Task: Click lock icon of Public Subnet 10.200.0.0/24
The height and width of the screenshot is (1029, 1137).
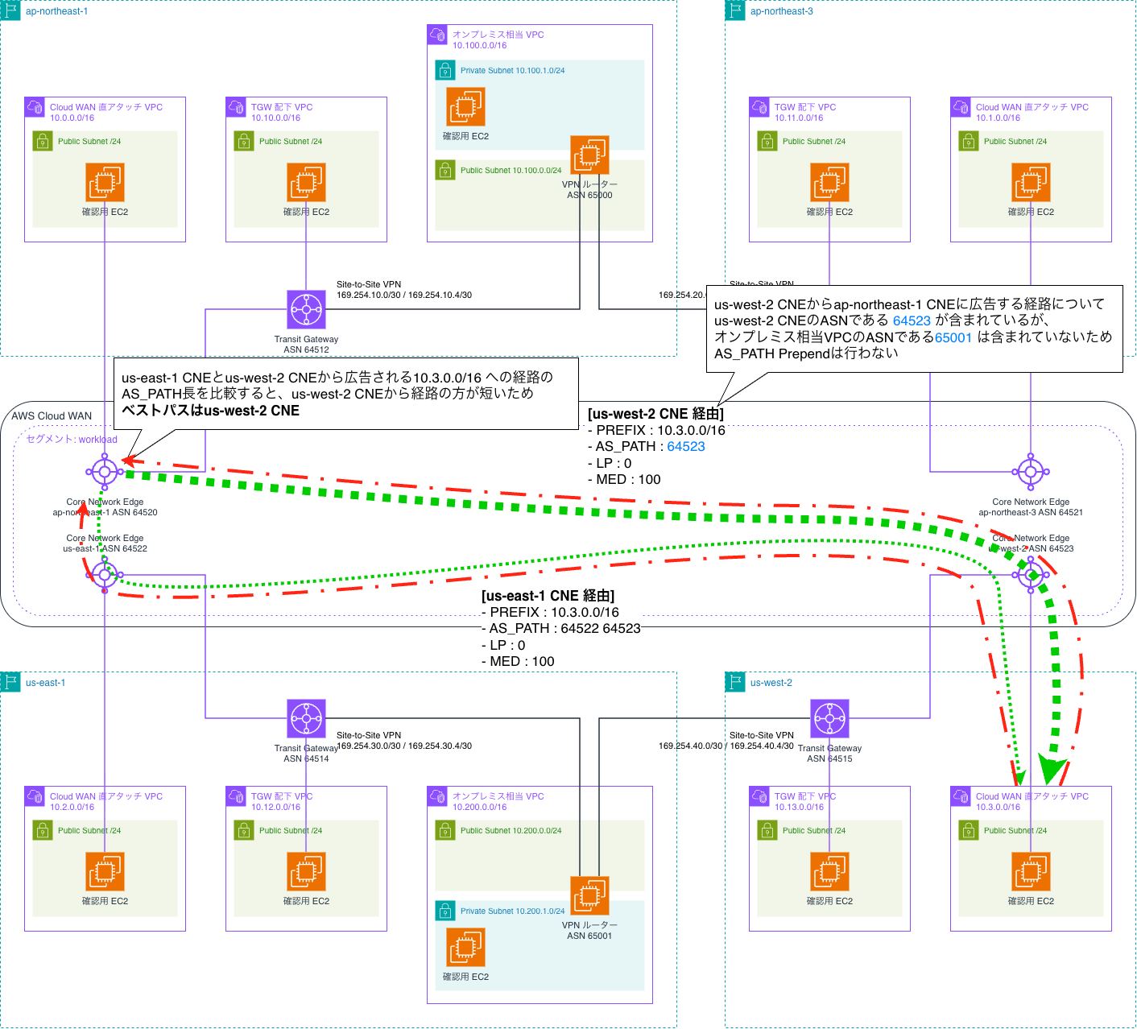Action: click(x=445, y=830)
